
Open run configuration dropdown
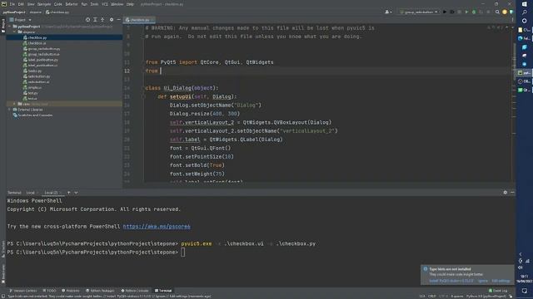[x=418, y=12]
